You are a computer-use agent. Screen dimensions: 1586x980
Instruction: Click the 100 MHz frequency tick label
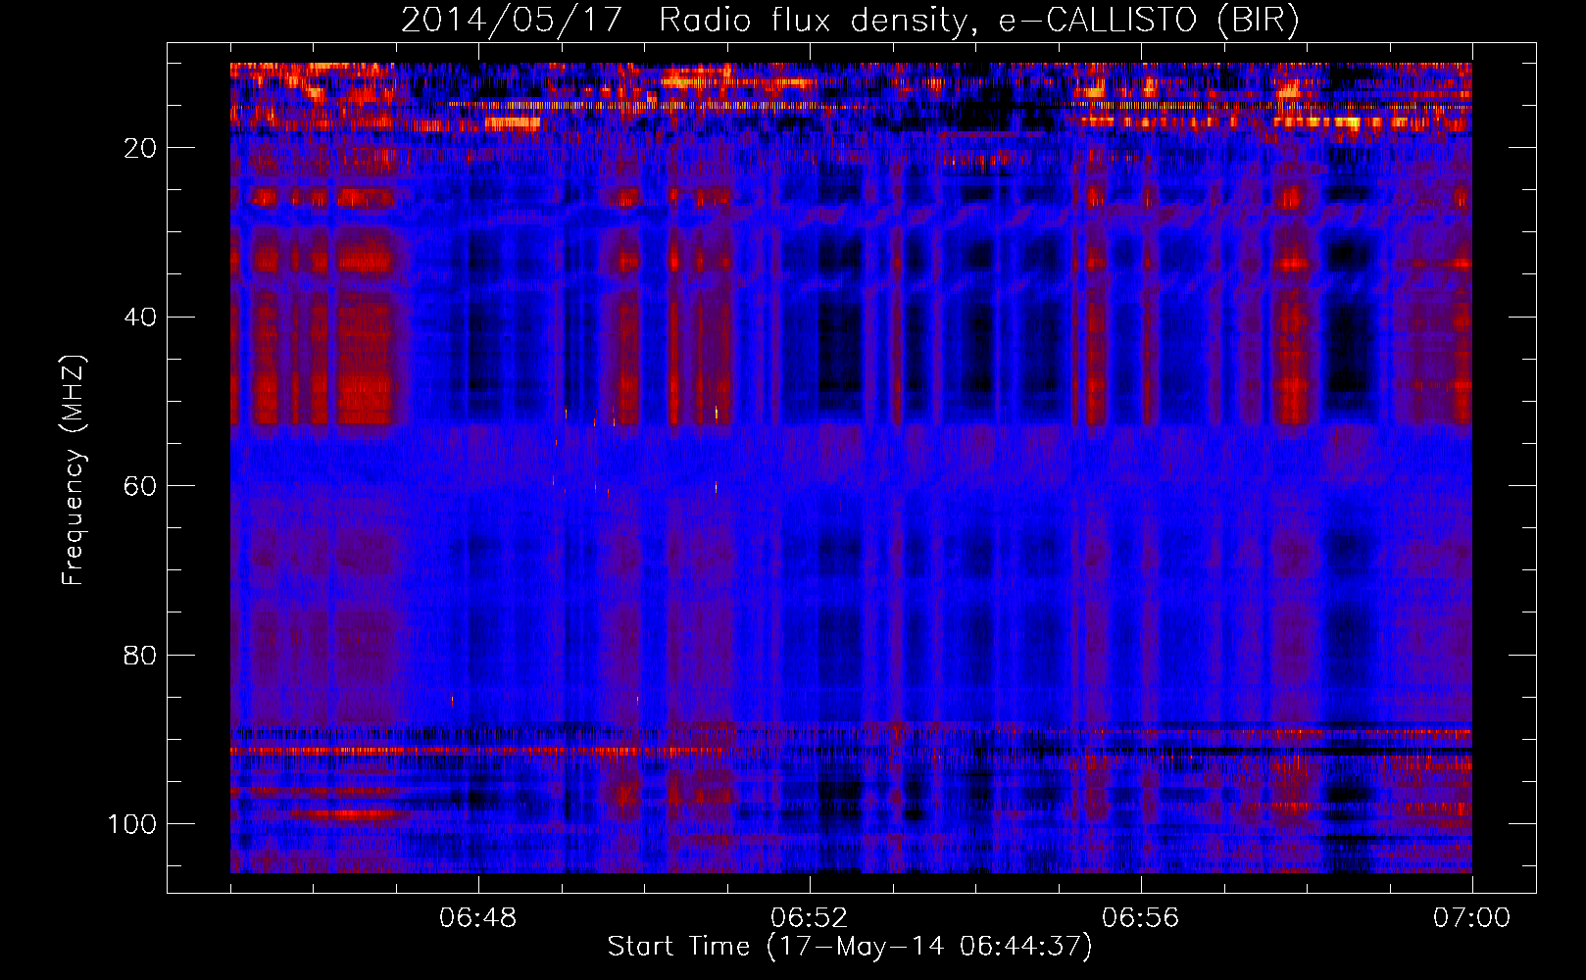tap(132, 824)
